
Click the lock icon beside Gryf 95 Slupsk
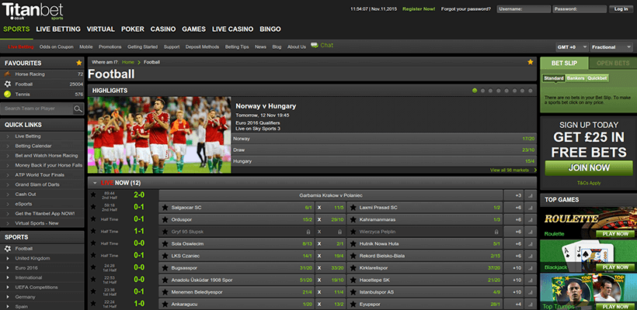pos(308,232)
